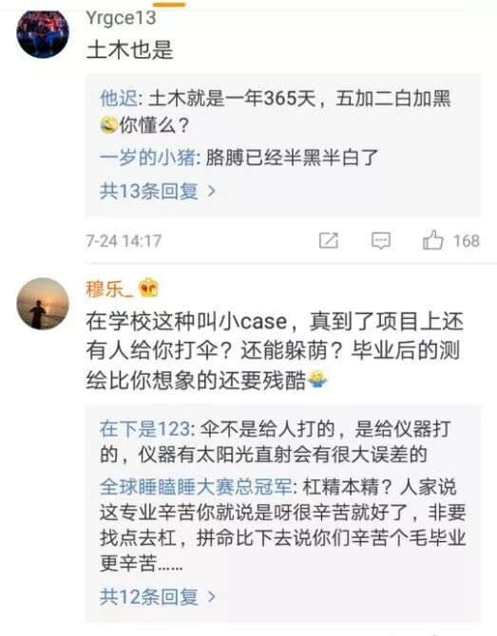Expand 共13条回复 replies
Viewport: 497px width, 636px height.
click(157, 191)
